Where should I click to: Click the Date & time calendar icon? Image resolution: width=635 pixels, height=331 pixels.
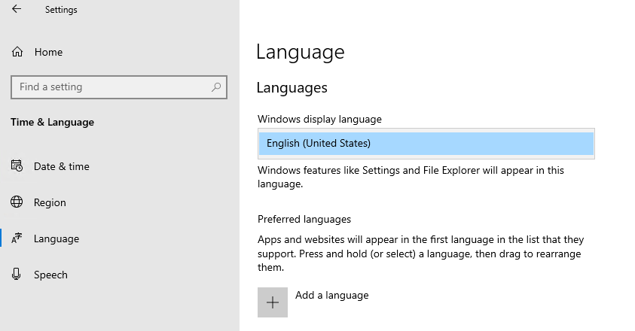(17, 166)
